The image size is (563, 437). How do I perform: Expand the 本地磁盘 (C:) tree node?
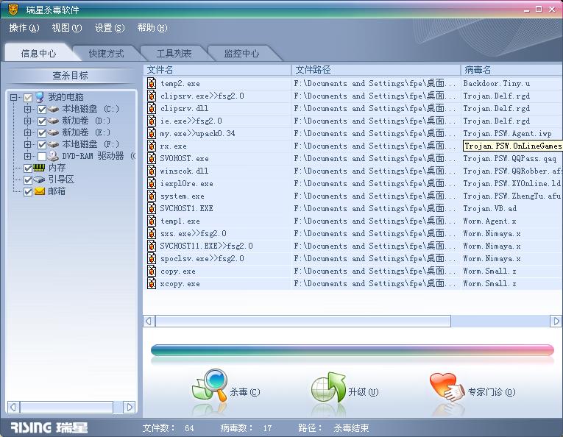click(28, 109)
